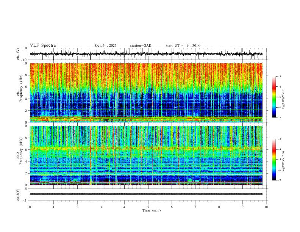Click the "1" tick on the time axis
This screenshot has width=300, height=232.
point(53,207)
